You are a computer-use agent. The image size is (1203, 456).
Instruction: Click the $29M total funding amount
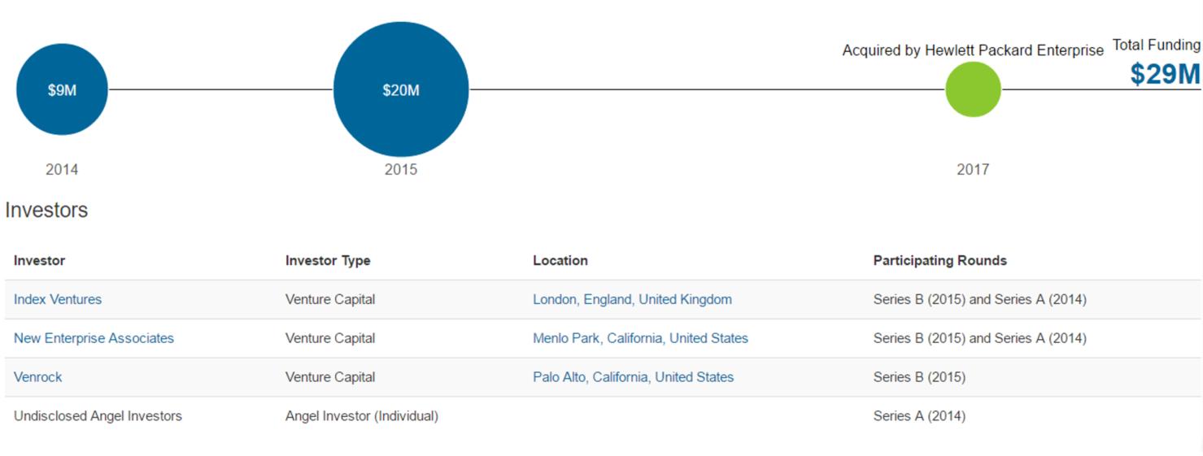pyautogui.click(x=1165, y=74)
